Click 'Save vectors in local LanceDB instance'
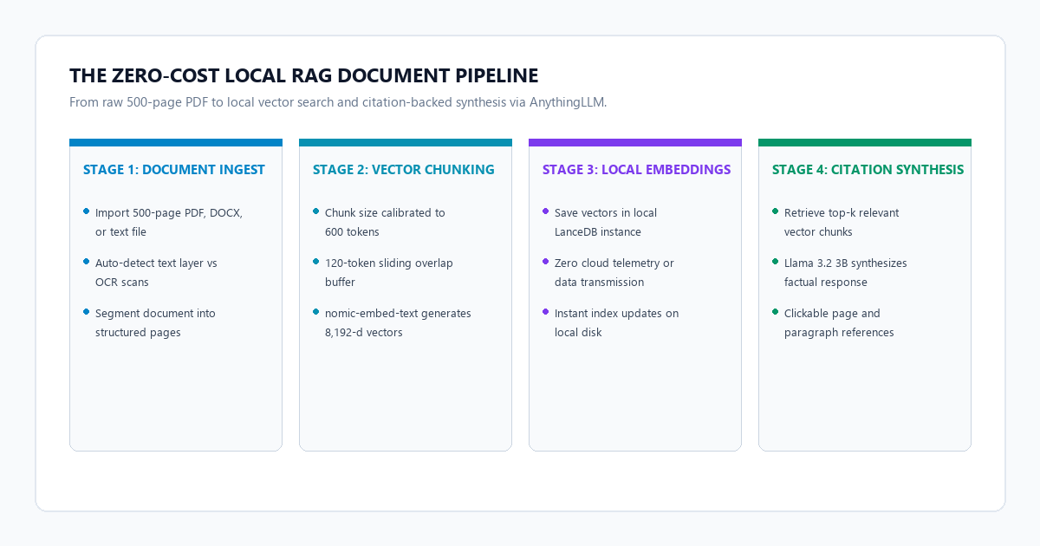 click(x=606, y=222)
